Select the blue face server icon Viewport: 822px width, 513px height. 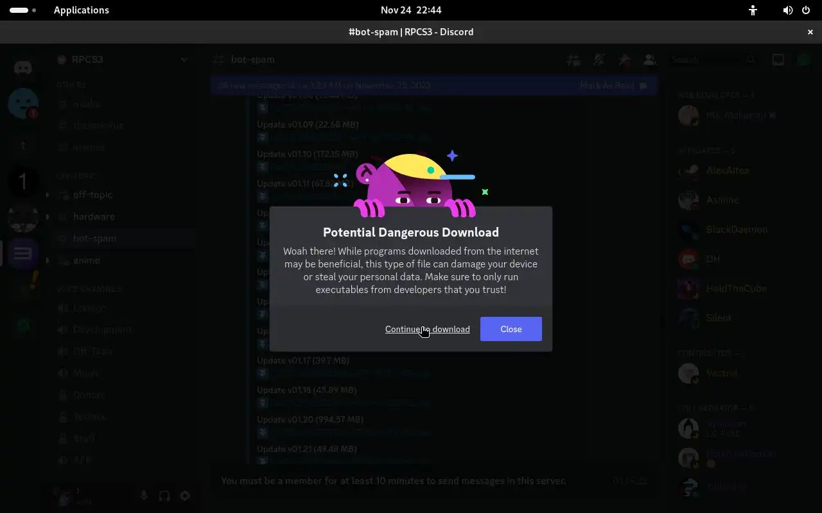23,103
